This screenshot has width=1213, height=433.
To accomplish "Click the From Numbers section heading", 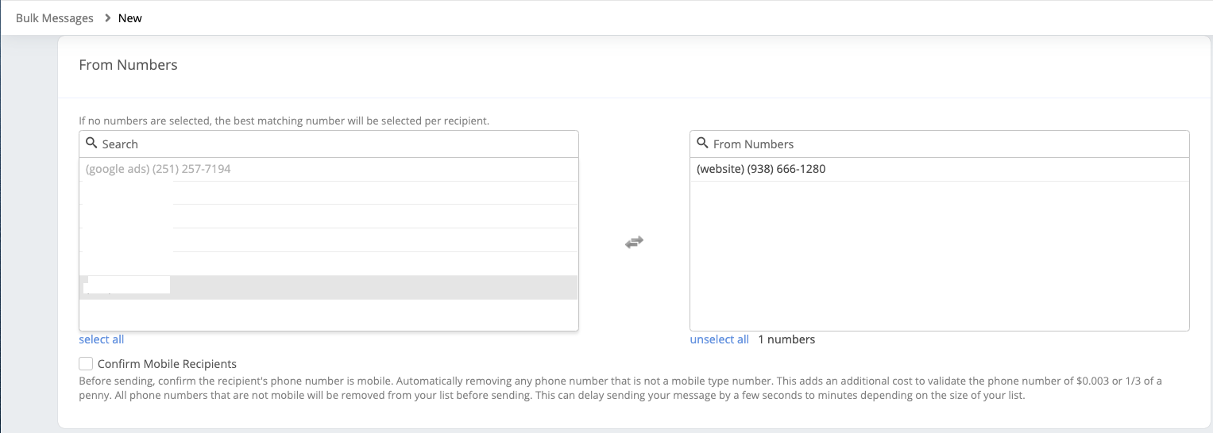I will [x=128, y=65].
